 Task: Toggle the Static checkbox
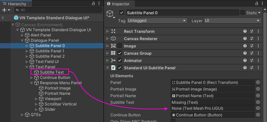tap(242, 13)
